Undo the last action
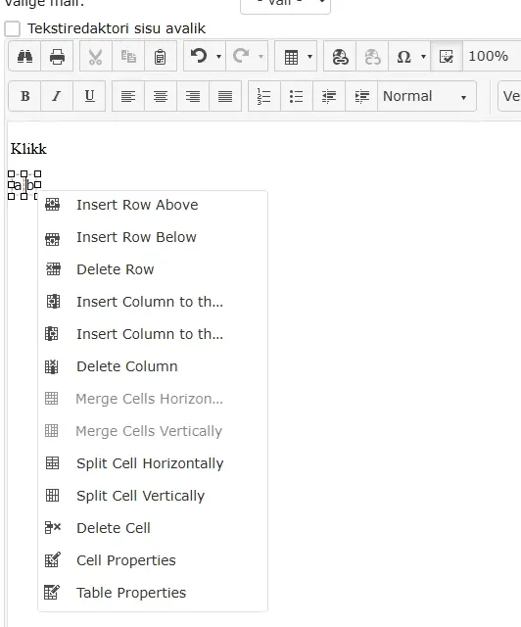Image resolution: width=521 pixels, height=627 pixels. (x=199, y=57)
